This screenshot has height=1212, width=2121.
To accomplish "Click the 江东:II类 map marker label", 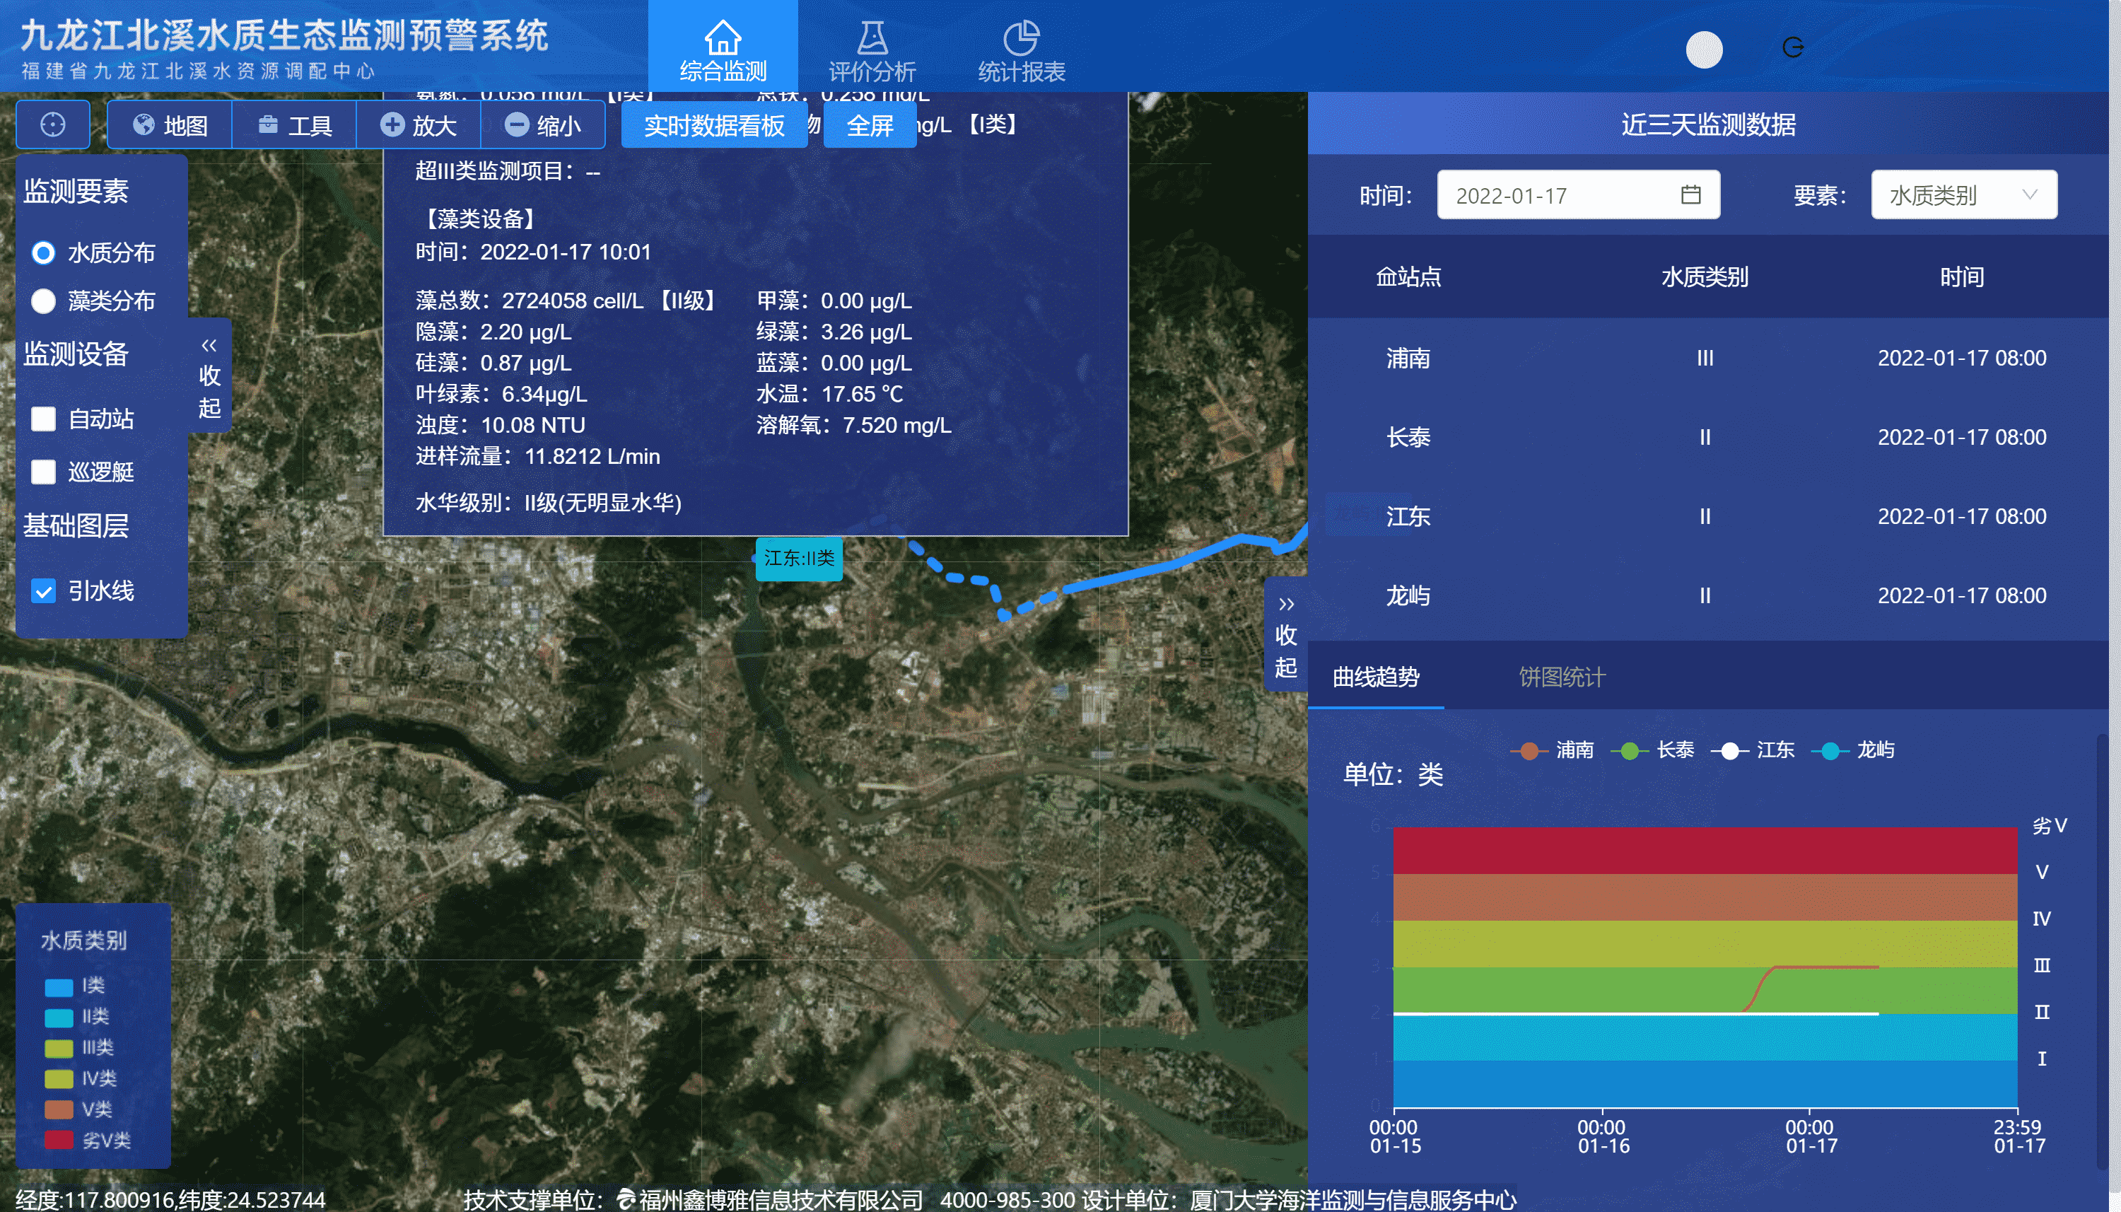I will (x=798, y=559).
